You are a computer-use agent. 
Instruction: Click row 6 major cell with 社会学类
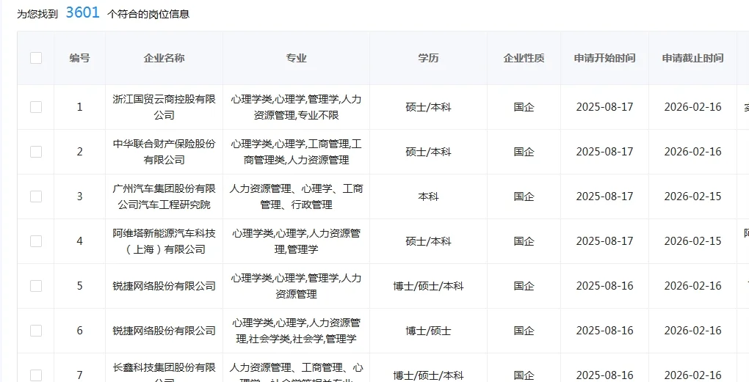tap(296, 331)
